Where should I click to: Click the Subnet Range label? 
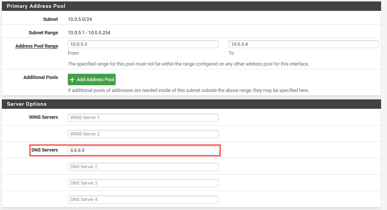[43, 33]
